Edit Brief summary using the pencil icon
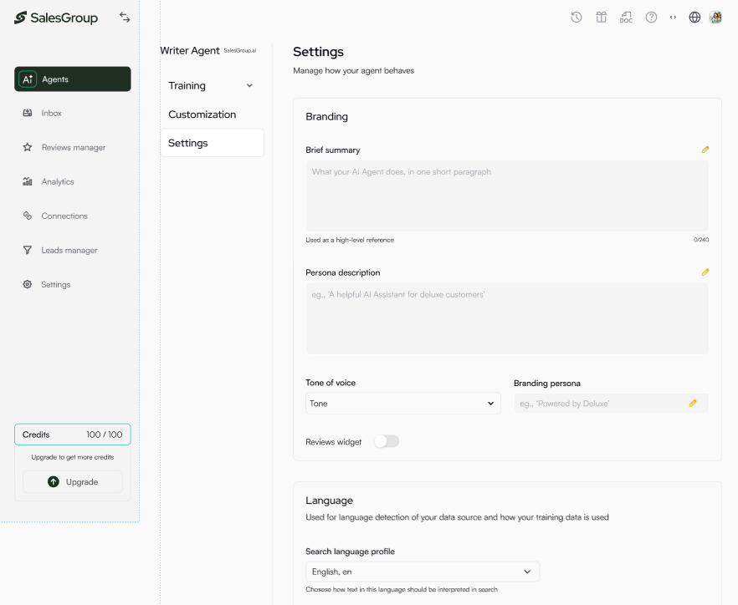 [x=705, y=149]
